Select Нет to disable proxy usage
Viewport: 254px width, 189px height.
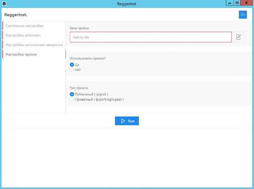(72, 70)
